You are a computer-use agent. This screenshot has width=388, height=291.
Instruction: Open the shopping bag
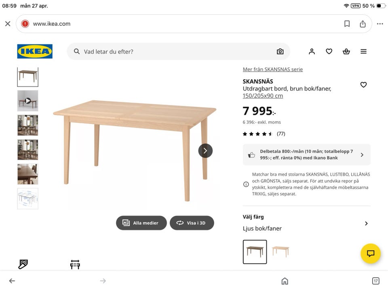pyautogui.click(x=346, y=51)
